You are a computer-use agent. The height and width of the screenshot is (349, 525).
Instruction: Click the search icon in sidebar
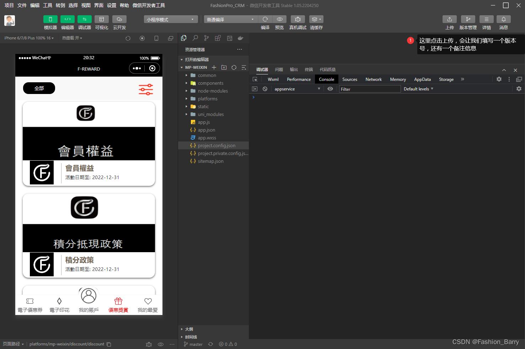(x=195, y=38)
